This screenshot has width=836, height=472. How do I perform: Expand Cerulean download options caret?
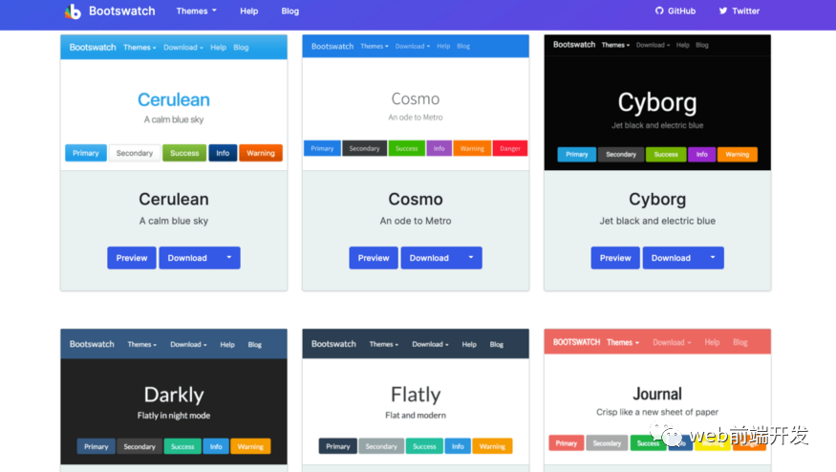click(229, 258)
